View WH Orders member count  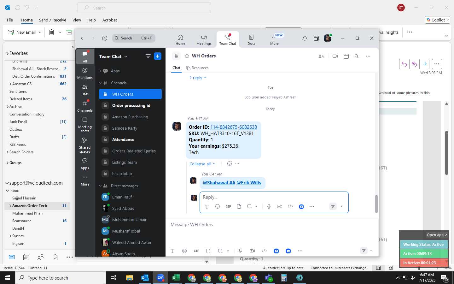[x=321, y=56]
